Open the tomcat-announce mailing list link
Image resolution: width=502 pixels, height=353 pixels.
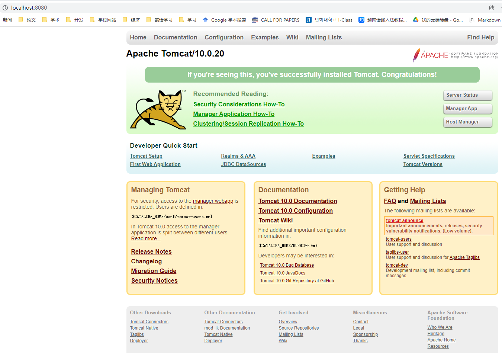[405, 221]
